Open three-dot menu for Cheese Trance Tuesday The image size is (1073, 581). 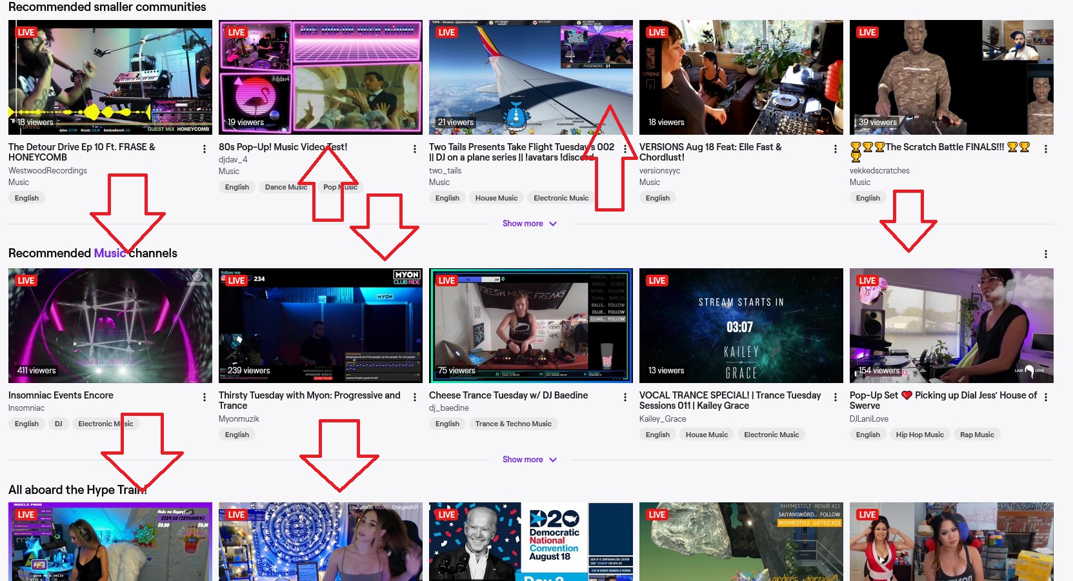click(625, 397)
